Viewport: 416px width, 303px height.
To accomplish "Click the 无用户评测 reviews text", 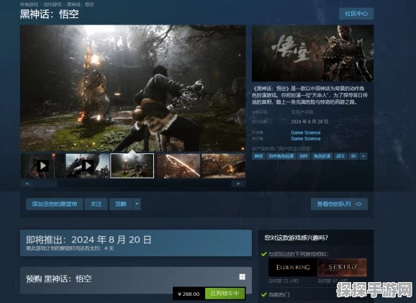I will [302, 112].
